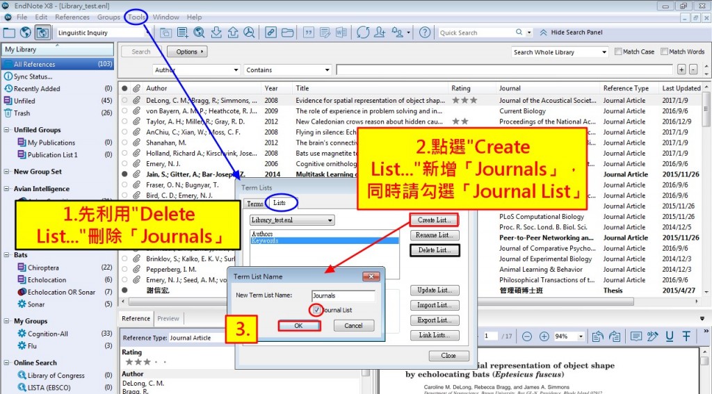Viewport: 712px width, 394px height.
Task: Switch to Online Search Mode globe icon
Action: 26,33
